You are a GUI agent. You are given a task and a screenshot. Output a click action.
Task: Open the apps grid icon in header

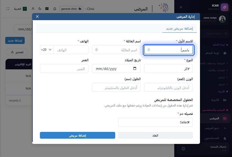(47, 9)
